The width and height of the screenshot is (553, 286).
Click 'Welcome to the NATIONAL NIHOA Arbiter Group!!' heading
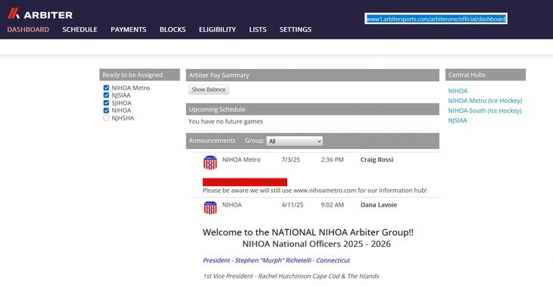coord(308,232)
